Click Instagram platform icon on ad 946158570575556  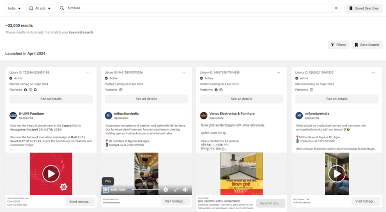click(121, 90)
